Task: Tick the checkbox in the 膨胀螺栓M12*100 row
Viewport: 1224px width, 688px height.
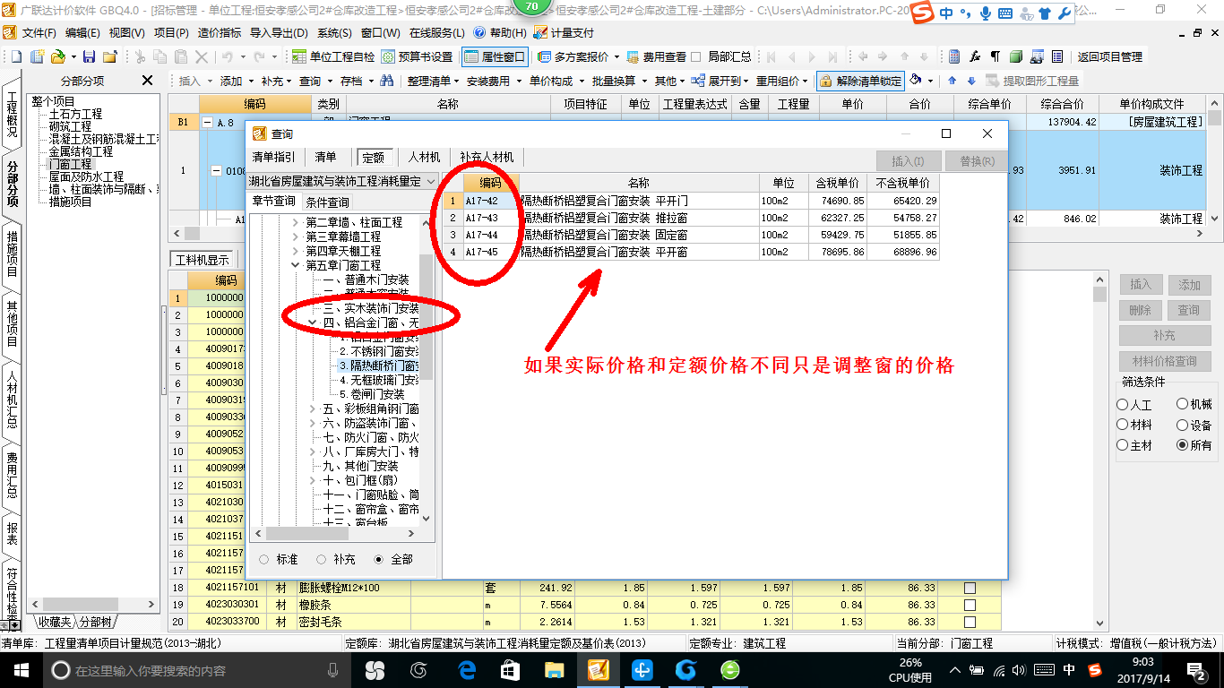Action: [970, 588]
